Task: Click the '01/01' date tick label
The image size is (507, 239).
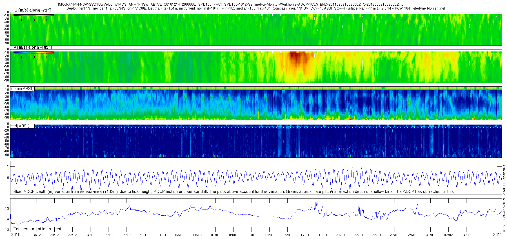Action: (162, 235)
